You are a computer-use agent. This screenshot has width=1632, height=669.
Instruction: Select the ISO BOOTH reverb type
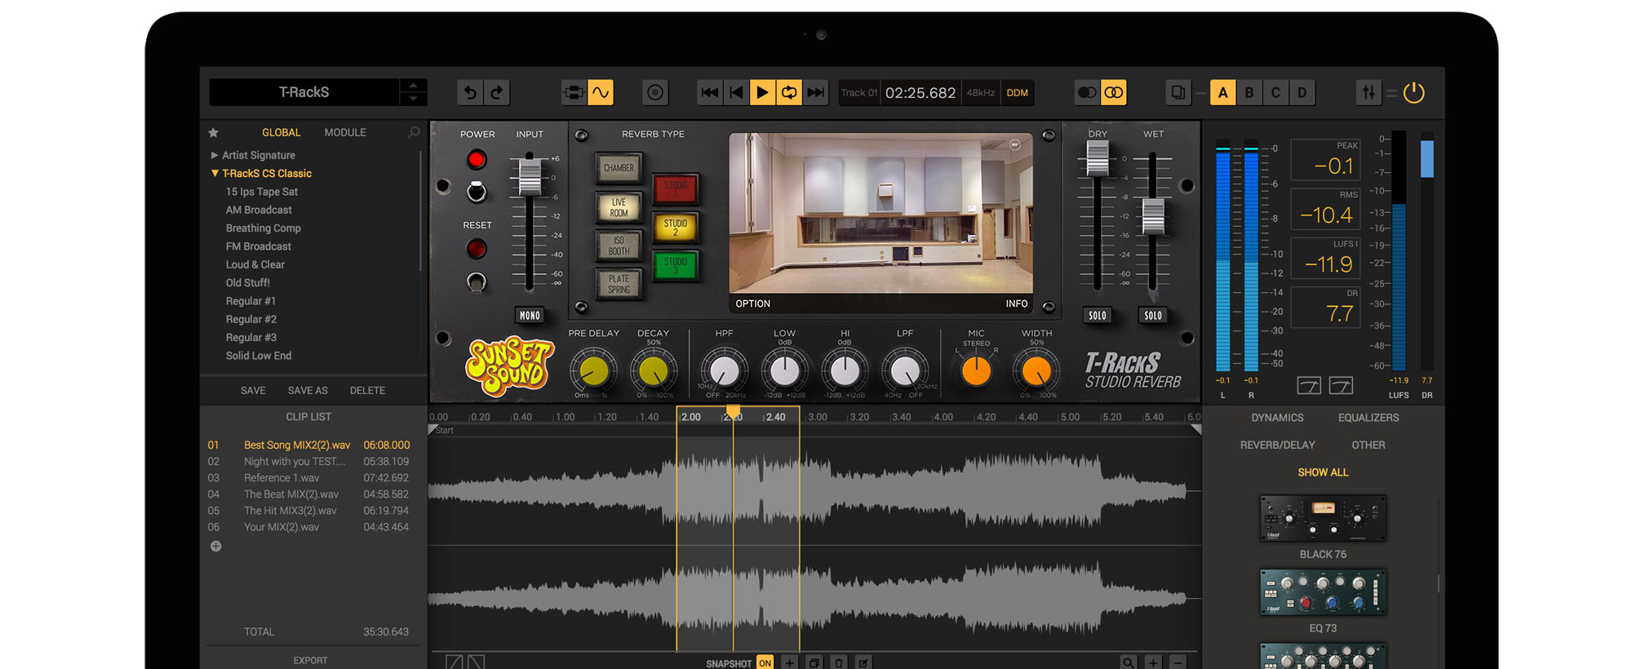(619, 246)
